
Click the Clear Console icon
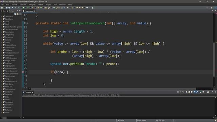(186, 92)
